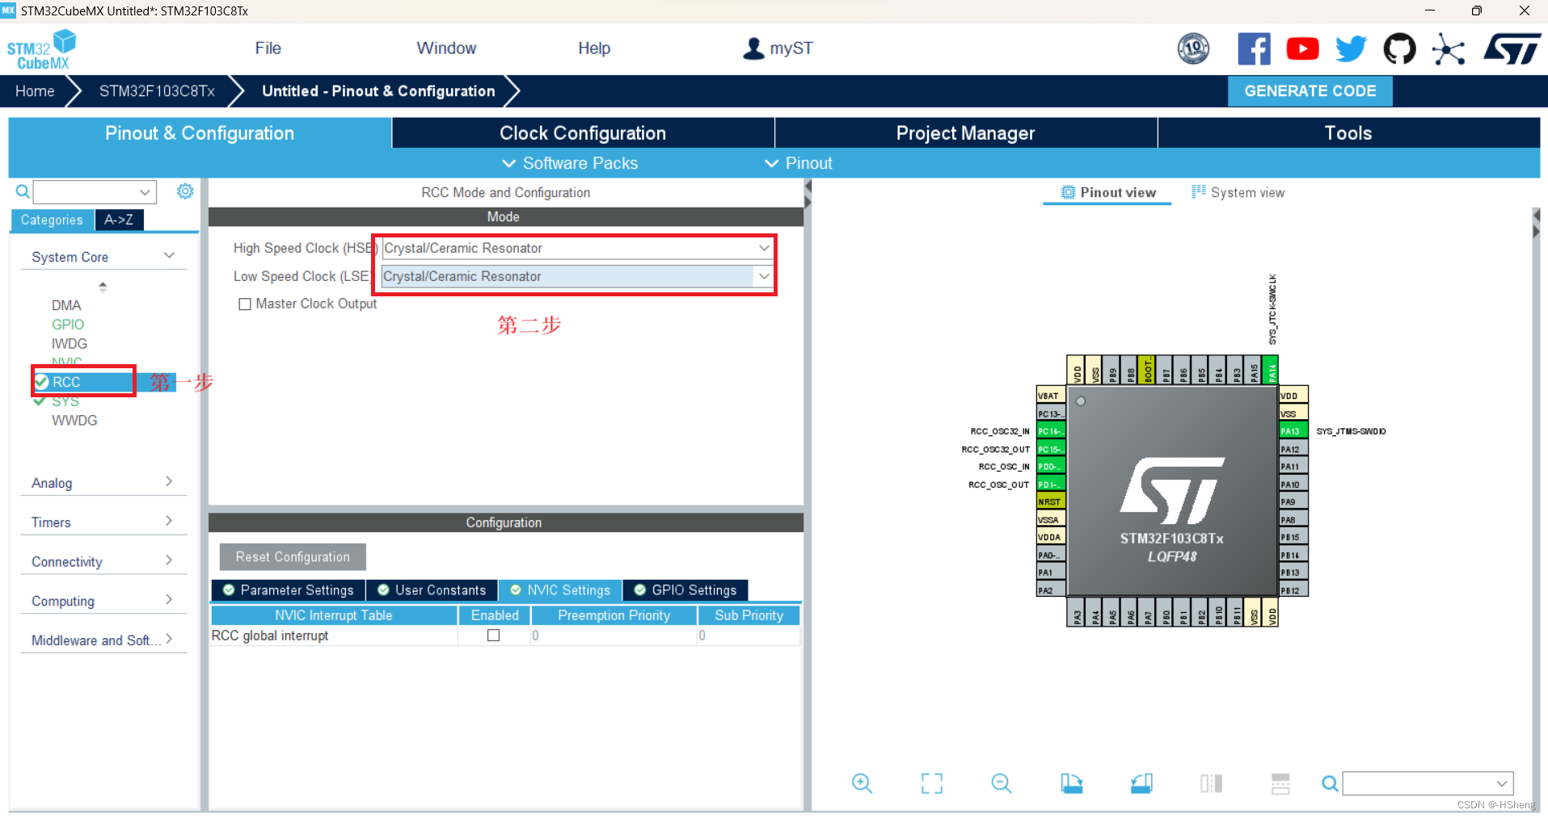Open the STM32CubeMX GitHub page icon
This screenshot has height=818, width=1548.
[x=1400, y=48]
